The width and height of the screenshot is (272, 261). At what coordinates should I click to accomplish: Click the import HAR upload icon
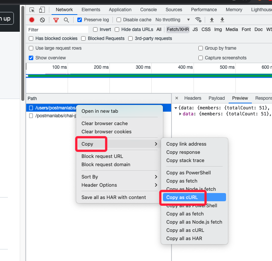click(211, 20)
